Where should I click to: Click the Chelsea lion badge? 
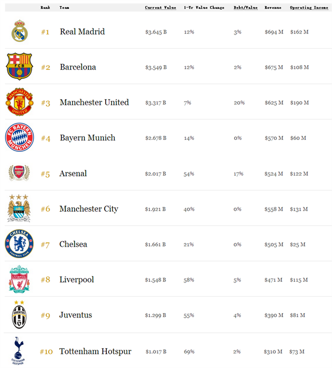[19, 243]
